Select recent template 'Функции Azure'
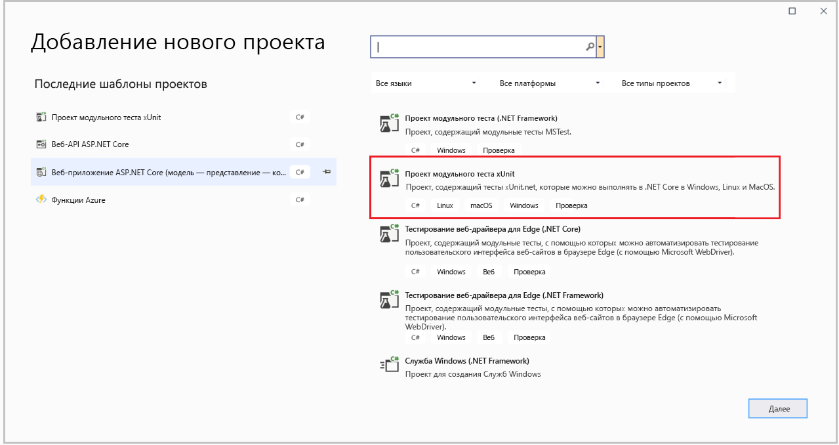This screenshot has width=839, height=445. (184, 200)
